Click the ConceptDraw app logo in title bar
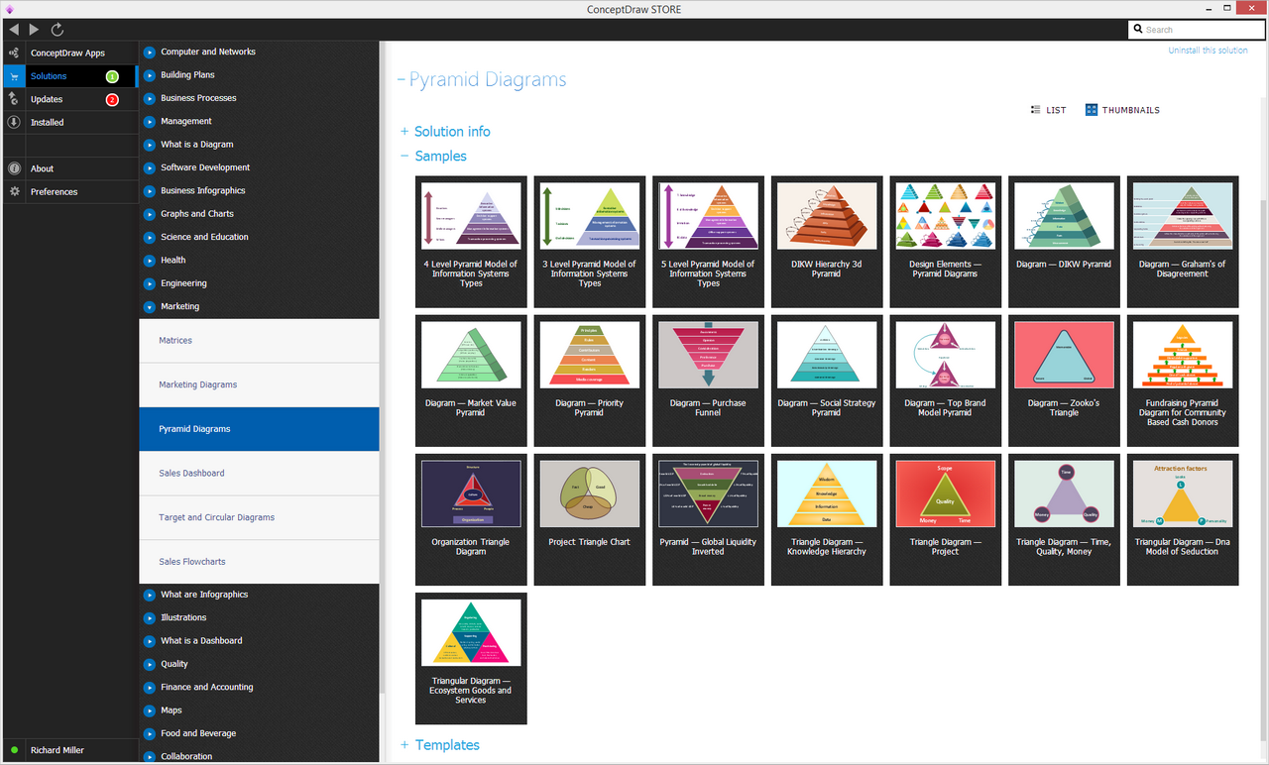Screen dimensions: 1269x765 point(10,9)
